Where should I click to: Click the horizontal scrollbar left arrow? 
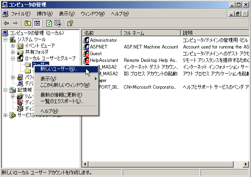85,164
